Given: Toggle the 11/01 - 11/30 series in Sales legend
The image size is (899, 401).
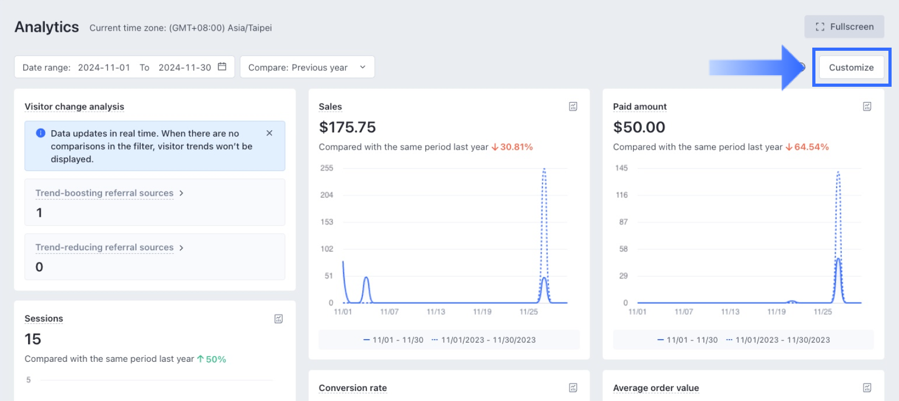Looking at the screenshot, I should (393, 340).
